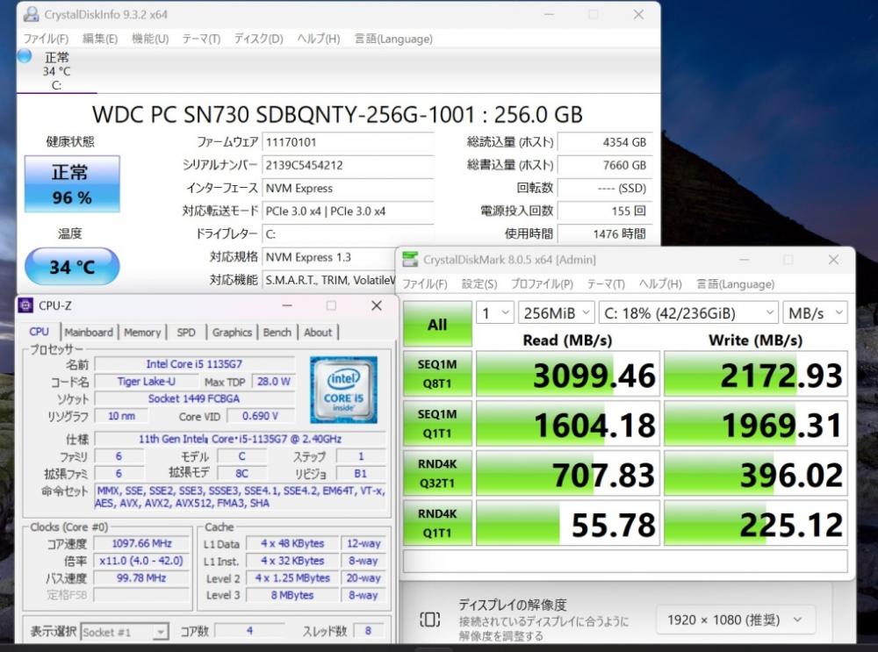The image size is (878, 652).
Task: Open the test count dropdown showing 1
Action: (x=495, y=313)
